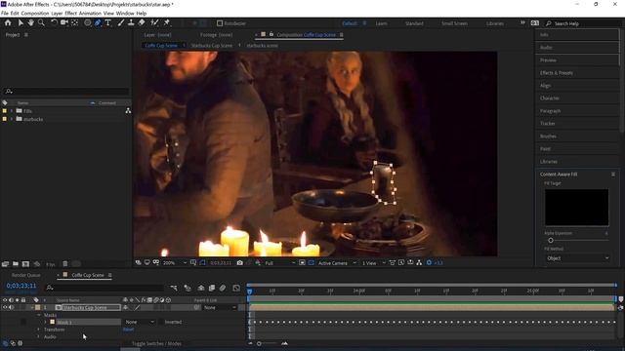
Task: Open the File menu
Action: click(4, 13)
